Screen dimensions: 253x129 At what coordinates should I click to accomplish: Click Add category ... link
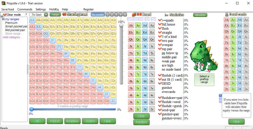click(13, 37)
